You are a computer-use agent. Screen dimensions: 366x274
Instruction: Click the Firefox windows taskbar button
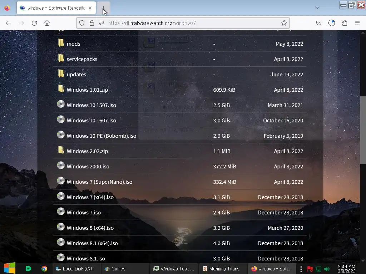click(x=272, y=269)
